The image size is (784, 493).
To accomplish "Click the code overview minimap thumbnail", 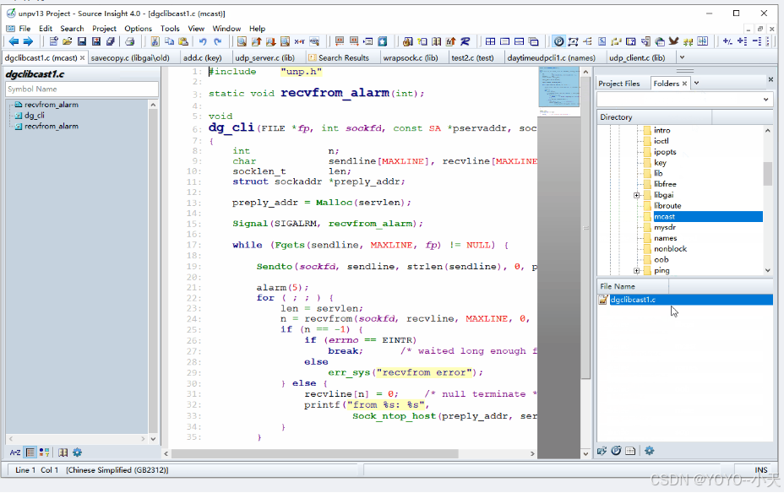I will coord(558,87).
